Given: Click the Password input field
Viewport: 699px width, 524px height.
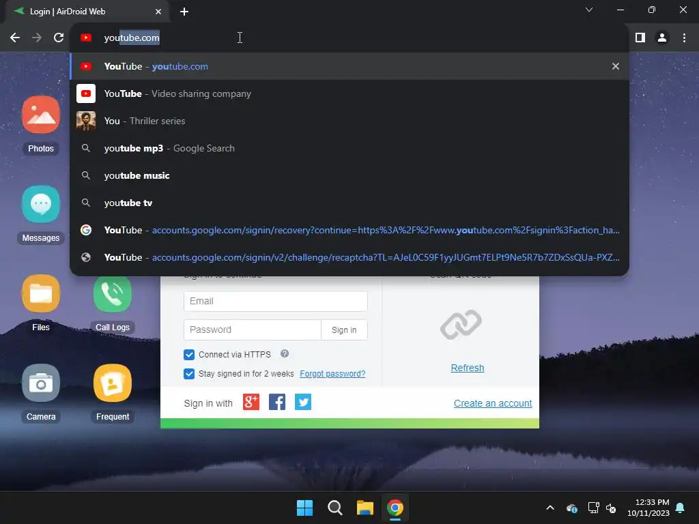Looking at the screenshot, I should [x=253, y=330].
